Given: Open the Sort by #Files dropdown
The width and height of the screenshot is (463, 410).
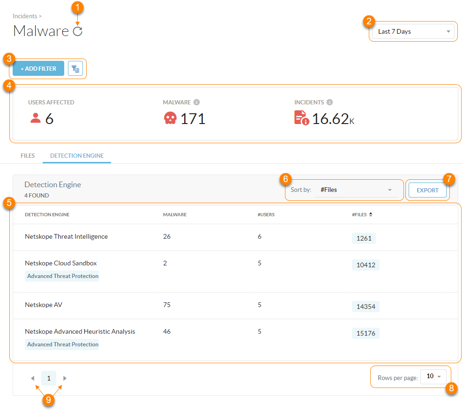Looking at the screenshot, I should point(356,190).
